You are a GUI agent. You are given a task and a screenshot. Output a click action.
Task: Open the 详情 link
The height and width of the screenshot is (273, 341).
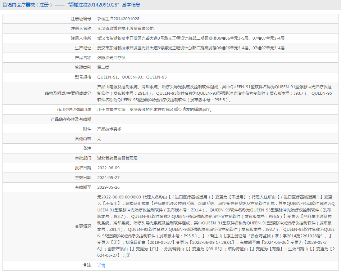pos(101,265)
